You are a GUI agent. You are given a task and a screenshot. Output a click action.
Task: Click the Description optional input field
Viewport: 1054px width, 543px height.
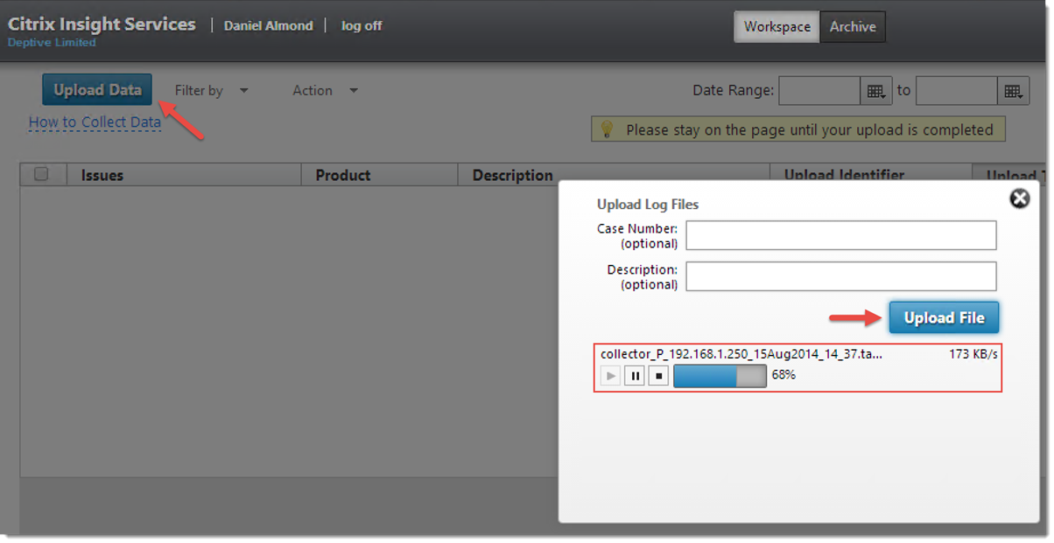(x=841, y=276)
